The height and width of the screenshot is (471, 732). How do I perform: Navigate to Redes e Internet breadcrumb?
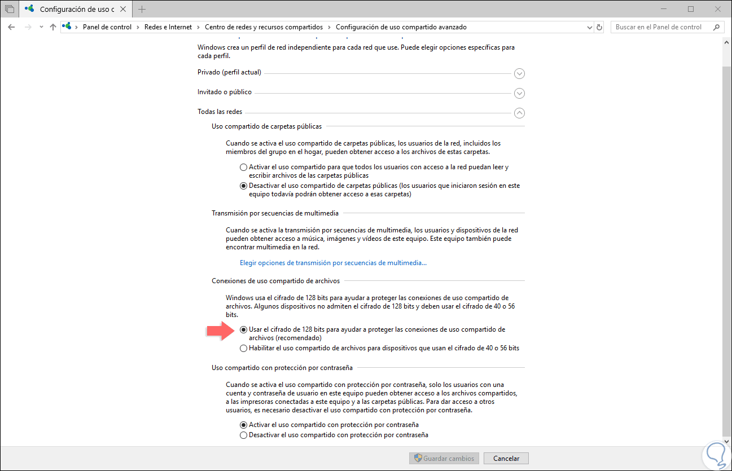click(x=168, y=27)
